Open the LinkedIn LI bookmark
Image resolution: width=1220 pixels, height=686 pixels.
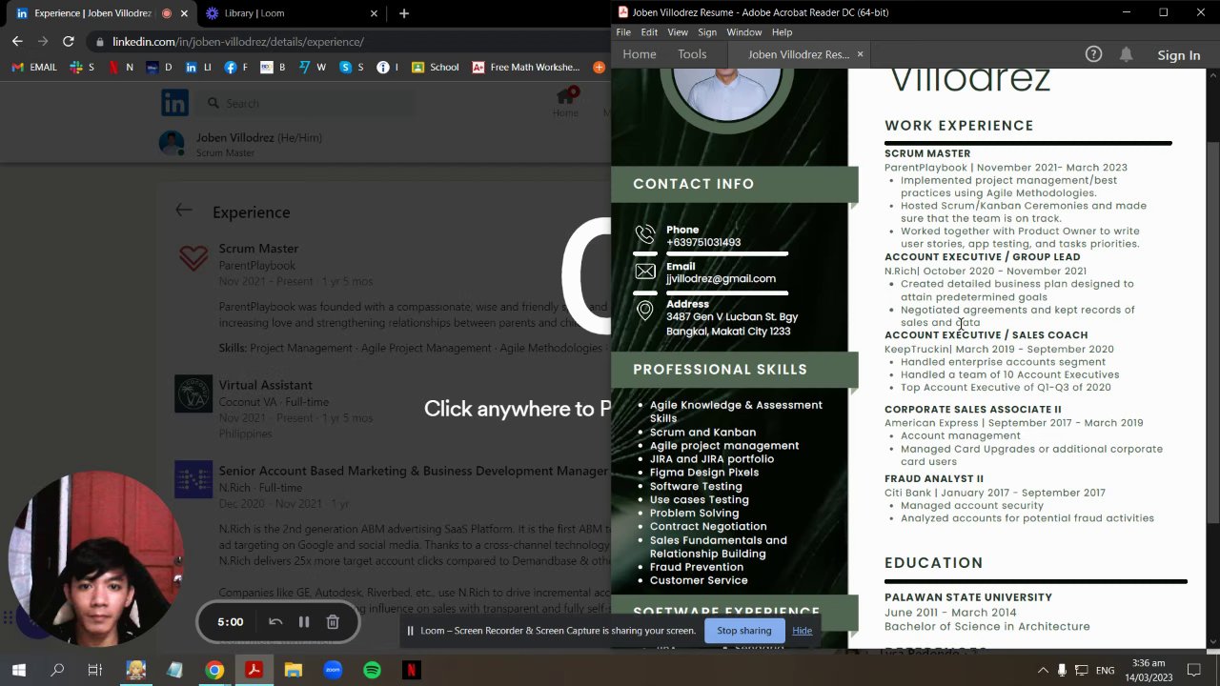tap(198, 67)
